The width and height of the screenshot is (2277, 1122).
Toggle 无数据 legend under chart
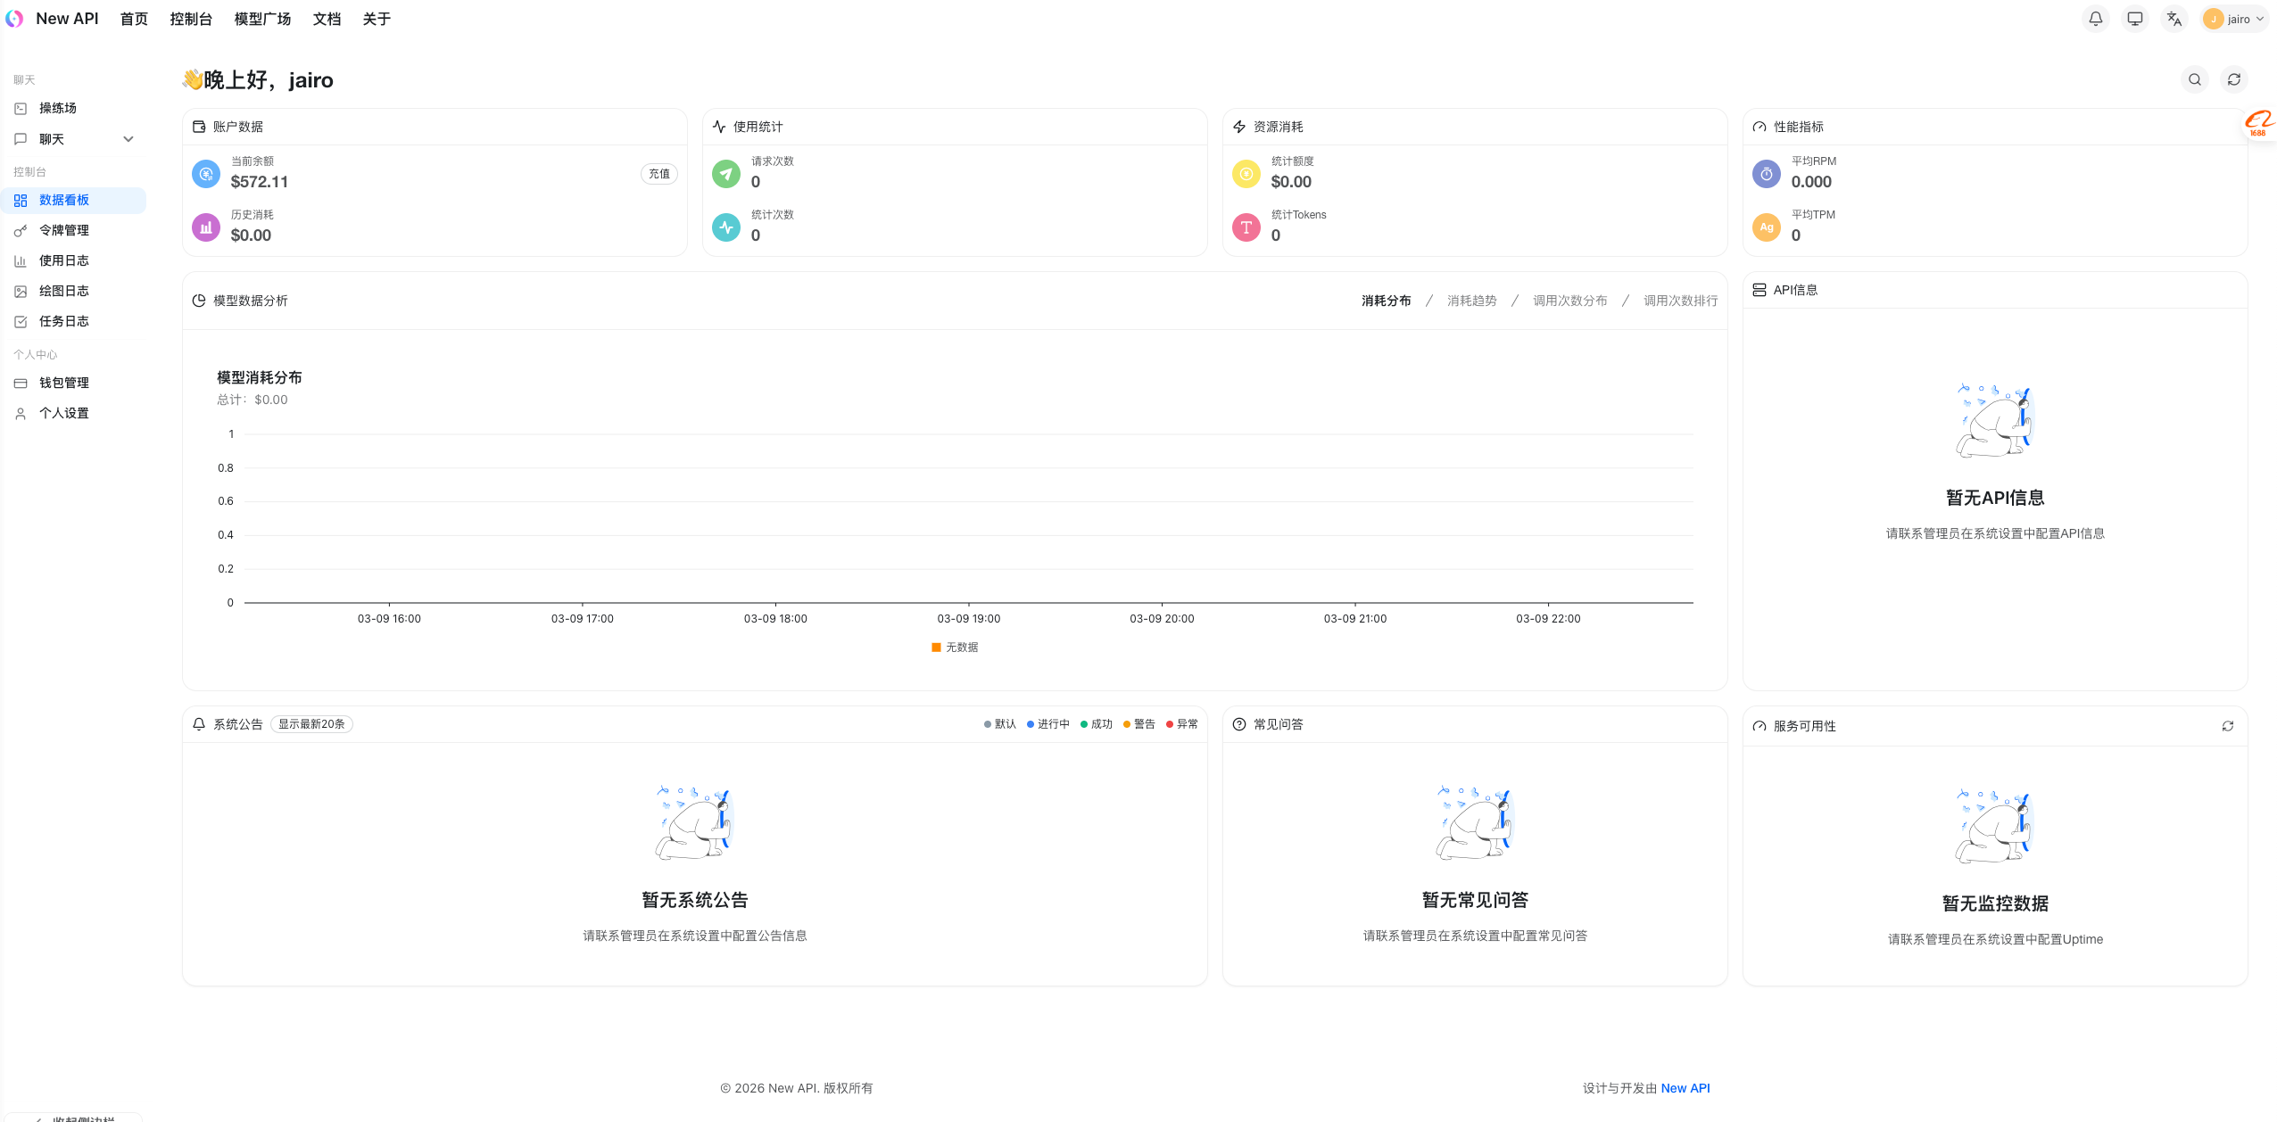954,647
